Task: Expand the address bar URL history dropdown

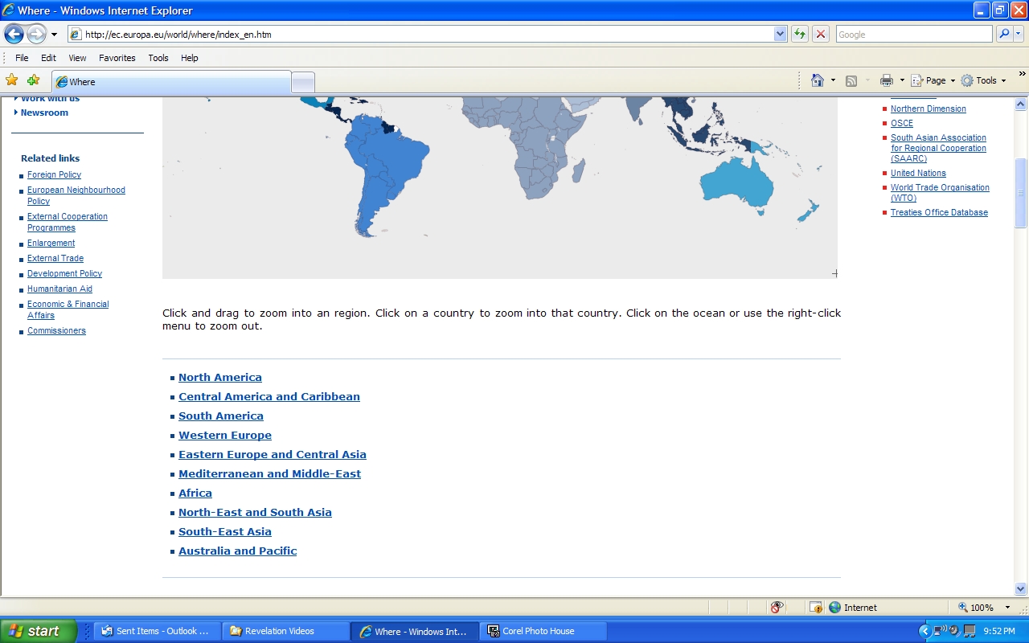Action: tap(780, 34)
